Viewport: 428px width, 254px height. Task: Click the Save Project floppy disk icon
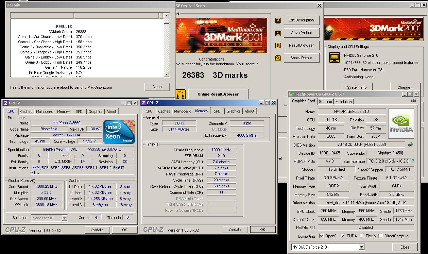pos(278,33)
